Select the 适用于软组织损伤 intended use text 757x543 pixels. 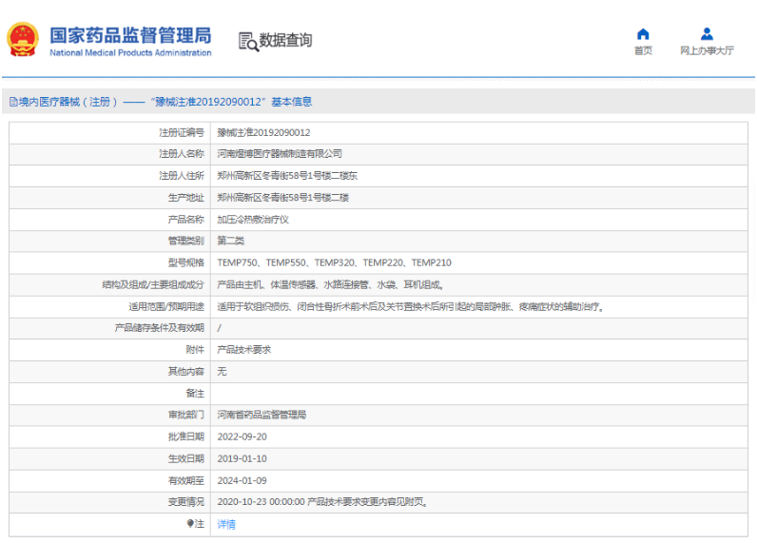pyautogui.click(x=411, y=306)
